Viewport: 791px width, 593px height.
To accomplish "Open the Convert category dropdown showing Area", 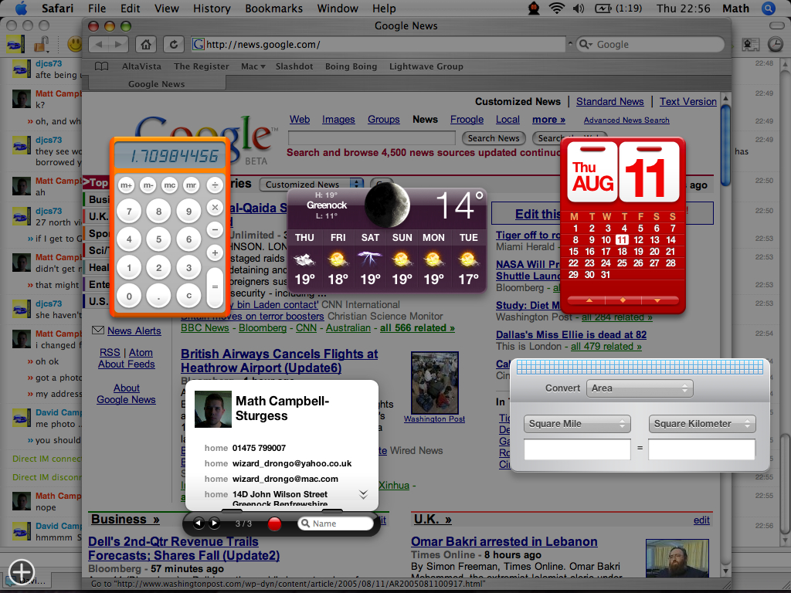I will (640, 388).
